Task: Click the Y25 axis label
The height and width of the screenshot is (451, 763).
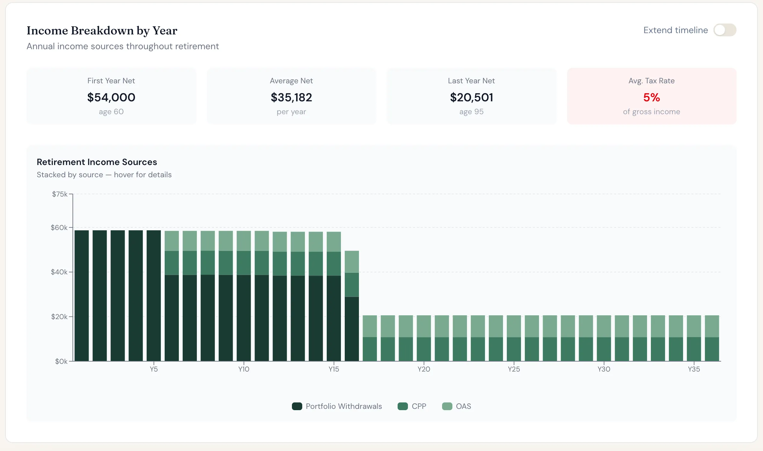Action: (514, 369)
